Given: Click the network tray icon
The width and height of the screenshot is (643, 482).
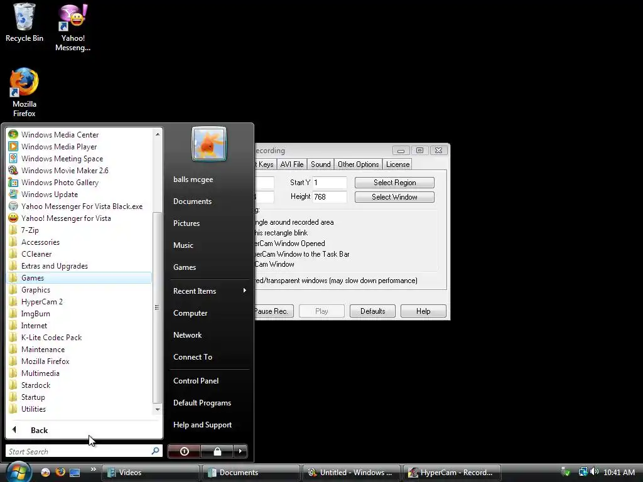Looking at the screenshot, I should (x=583, y=472).
